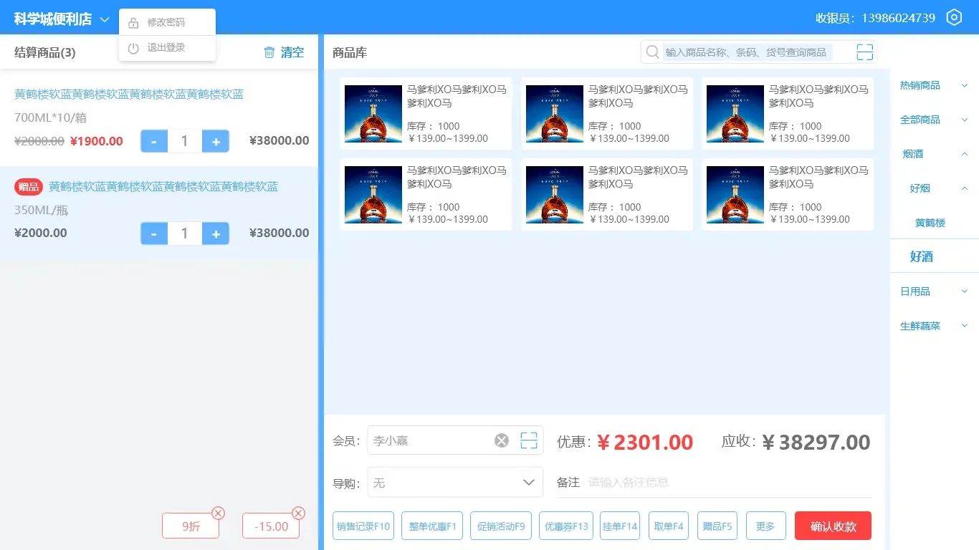Click the 优惠券F13 coupon button
The height and width of the screenshot is (550, 979).
[x=566, y=526]
